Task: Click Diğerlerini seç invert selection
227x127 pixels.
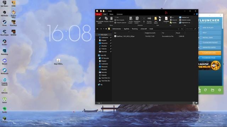Action: pyautogui.click(x=185, y=23)
